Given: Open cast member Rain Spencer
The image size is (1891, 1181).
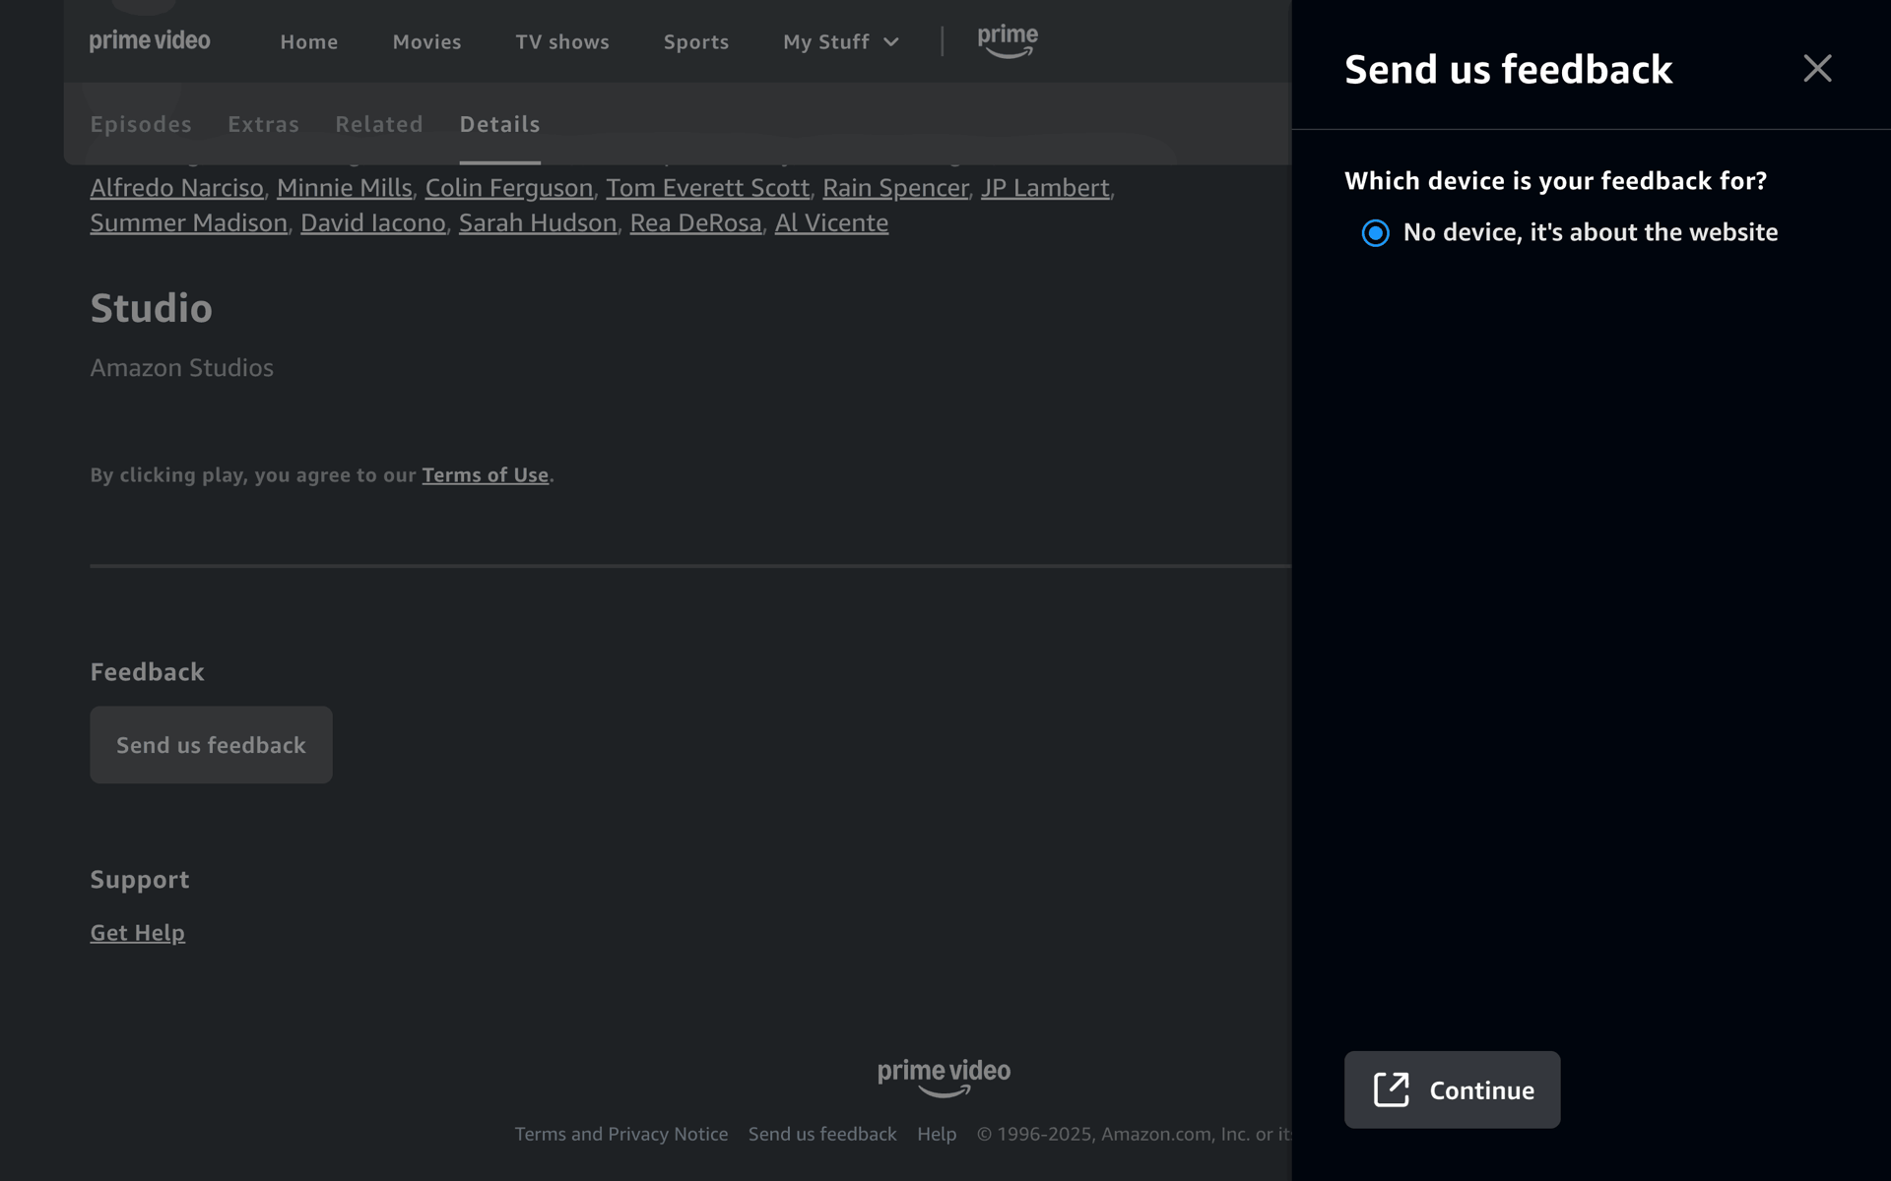Looking at the screenshot, I should point(895,187).
